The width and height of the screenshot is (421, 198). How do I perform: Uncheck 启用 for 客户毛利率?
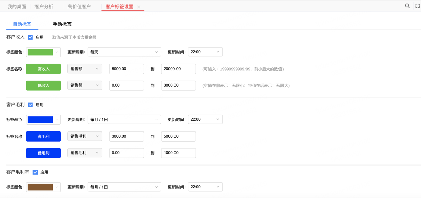[x=35, y=172]
